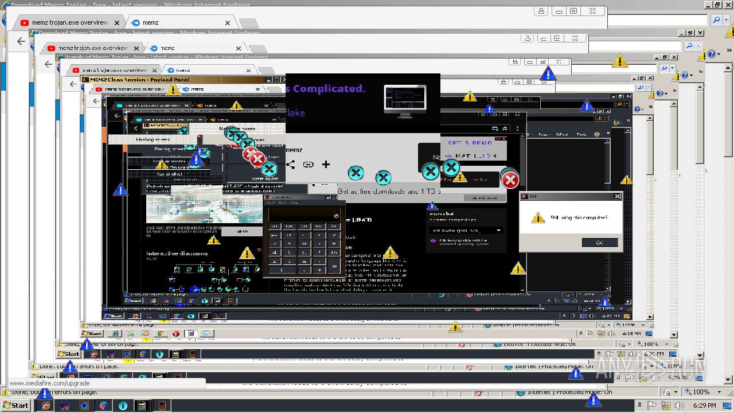Open the file explorer taskbar icon

tap(64, 406)
